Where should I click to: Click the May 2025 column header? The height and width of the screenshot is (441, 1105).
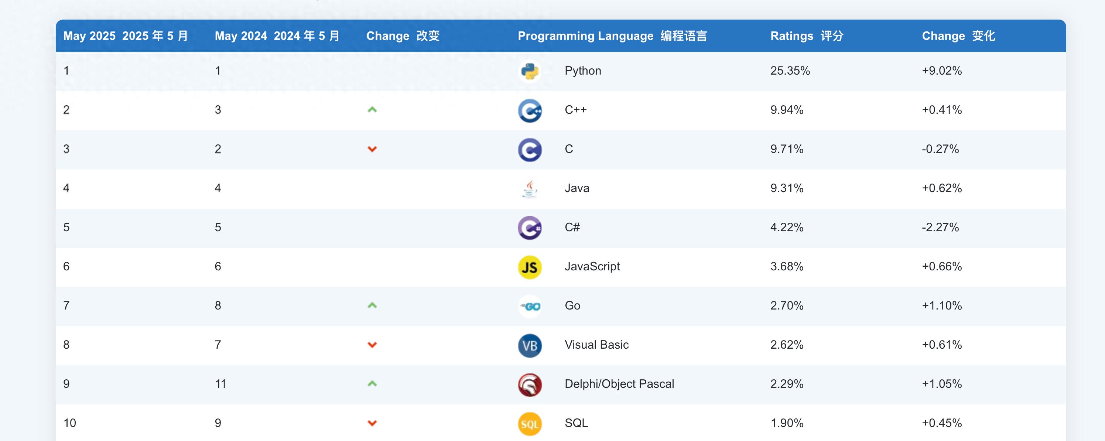126,36
